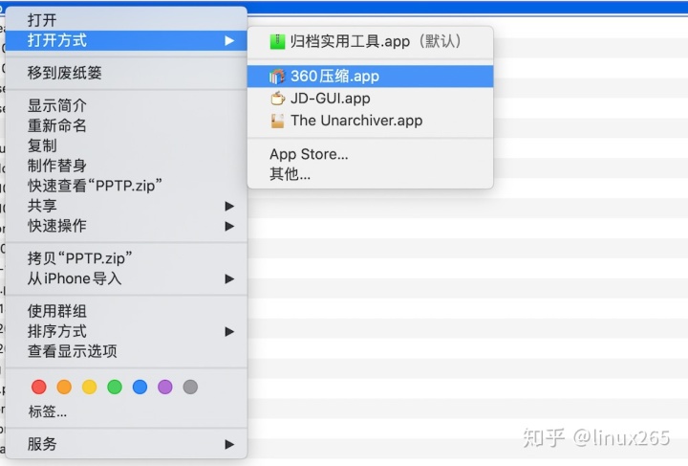The width and height of the screenshot is (688, 466).
Task: Click the JD-GUI.app coffee cup icon
Action: pos(277,99)
